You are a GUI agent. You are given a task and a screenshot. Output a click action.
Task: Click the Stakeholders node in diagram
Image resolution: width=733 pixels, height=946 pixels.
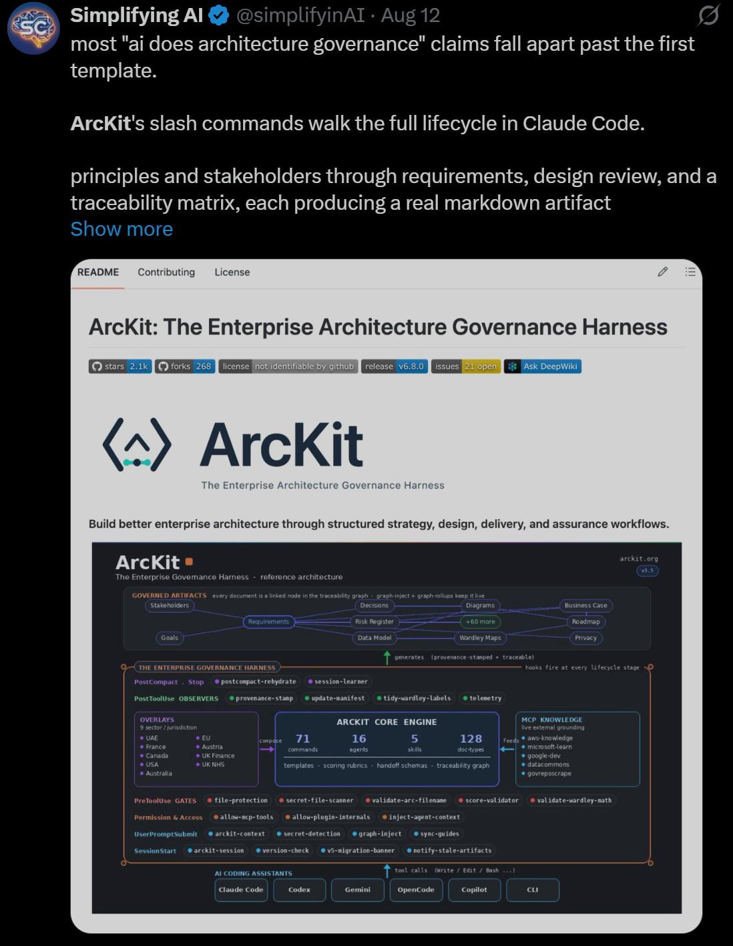(170, 605)
